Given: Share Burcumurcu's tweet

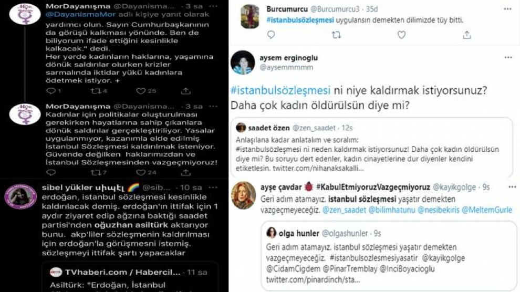Looking at the screenshot, I should point(466,35).
